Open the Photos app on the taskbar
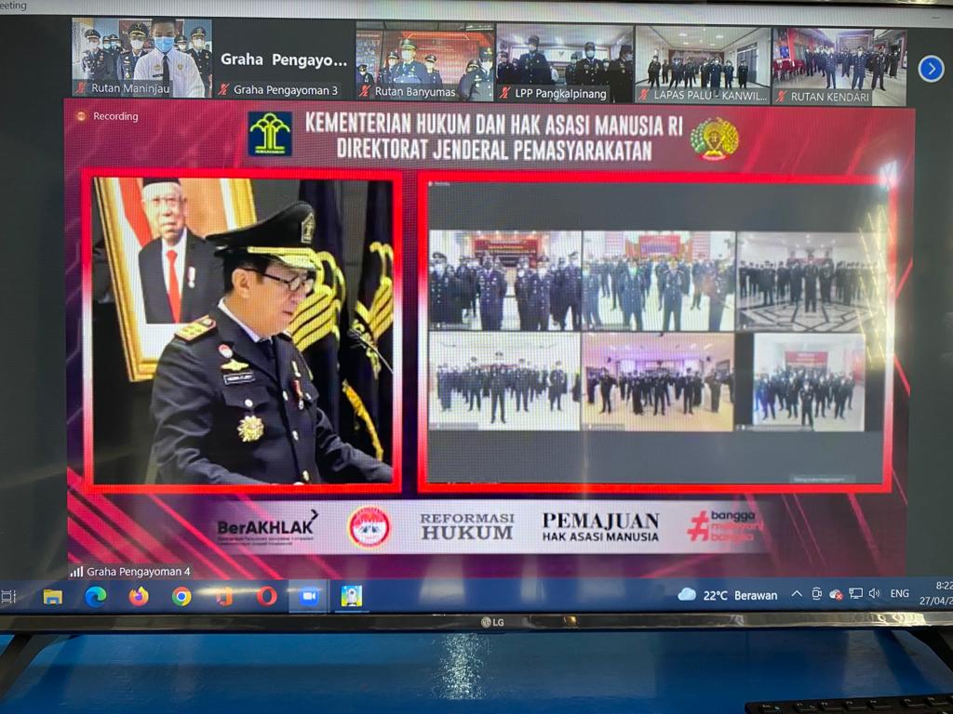953x714 pixels. tap(351, 596)
